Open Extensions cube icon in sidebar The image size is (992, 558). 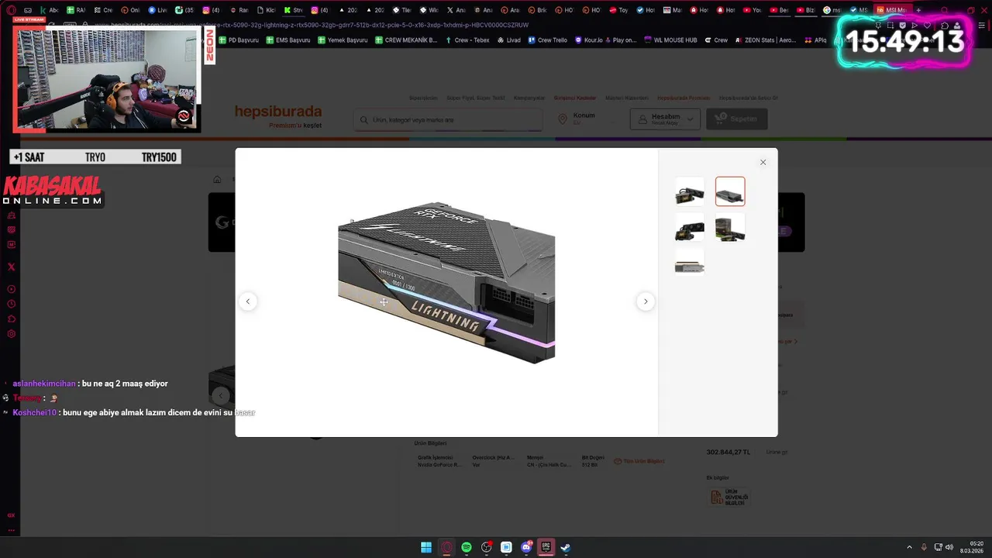(11, 319)
